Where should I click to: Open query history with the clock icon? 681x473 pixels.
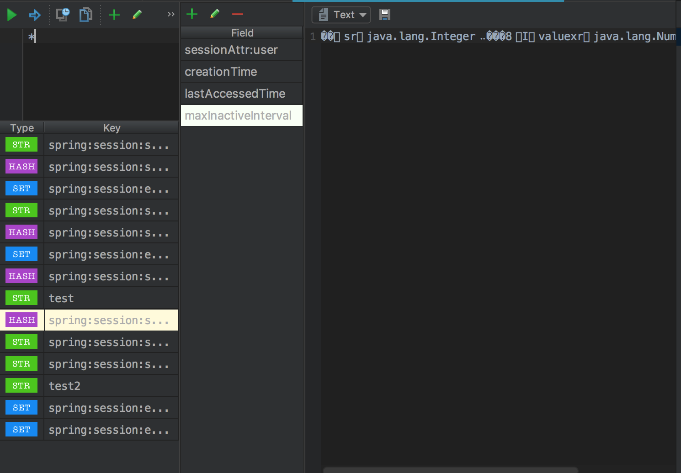[63, 15]
